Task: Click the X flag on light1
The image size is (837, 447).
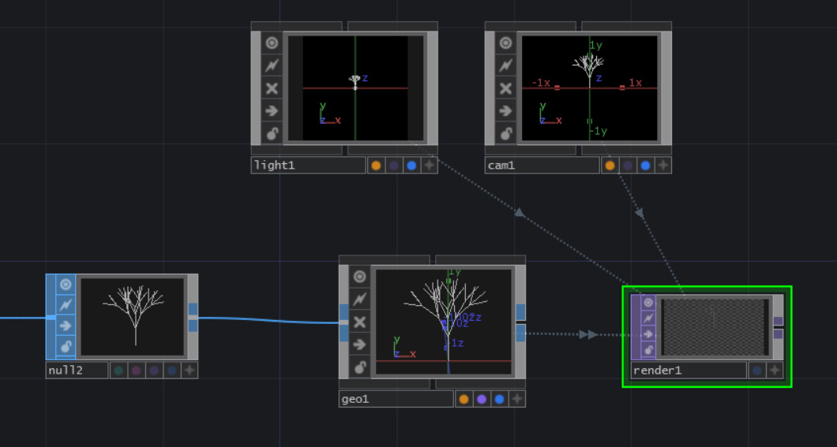Action: [x=272, y=88]
